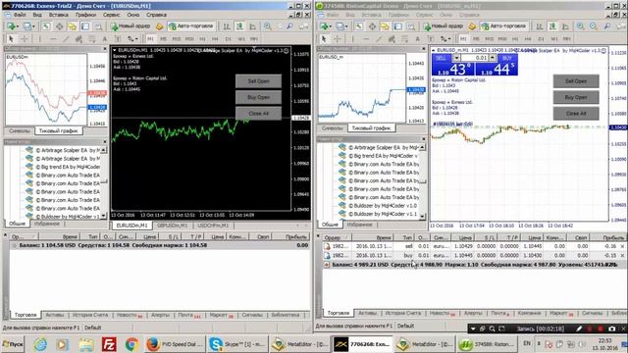The height and width of the screenshot is (353, 628).
Task: Select horizontal line tool in Riston window
Action: point(366,39)
